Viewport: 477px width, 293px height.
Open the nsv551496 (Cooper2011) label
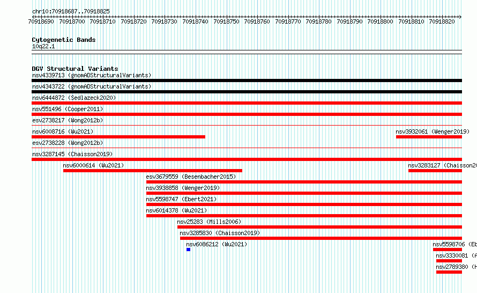click(x=68, y=109)
